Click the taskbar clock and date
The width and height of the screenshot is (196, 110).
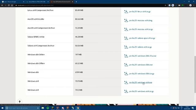(187, 108)
